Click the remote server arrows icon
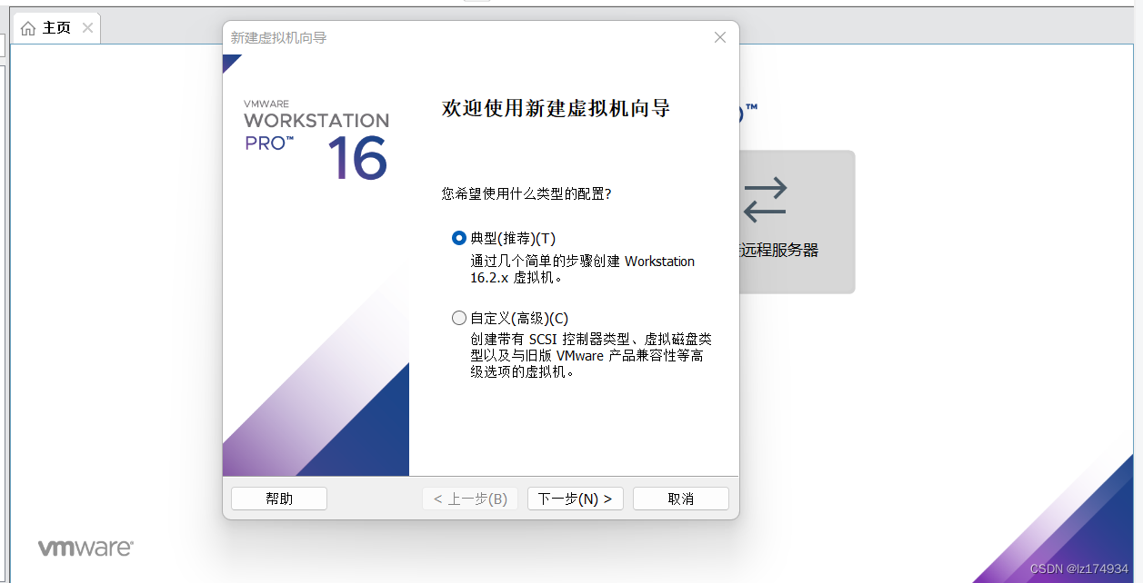Screen dimensions: 1143x583 point(764,200)
